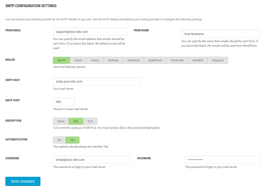Choose Gmail as the mailer
The image size is (265, 193).
point(78,60)
